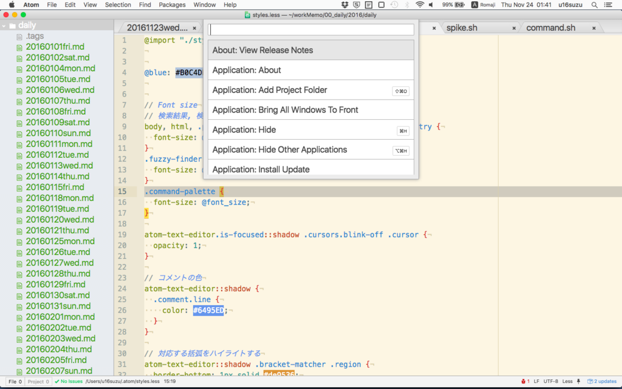This screenshot has width=622, height=389.
Task: Click the UTF-8 encoding selector
Action: [550, 382]
